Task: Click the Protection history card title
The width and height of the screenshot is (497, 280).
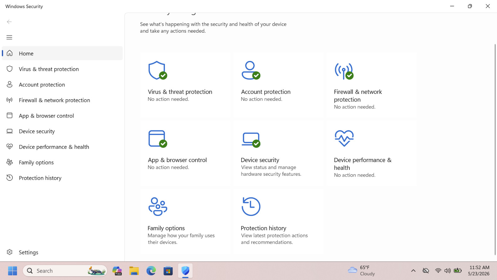Action: 263,228
